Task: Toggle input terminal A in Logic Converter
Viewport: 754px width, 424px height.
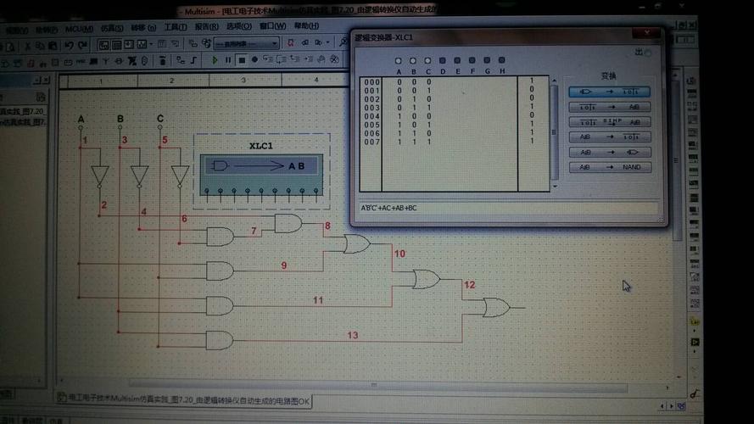Action: (x=398, y=60)
